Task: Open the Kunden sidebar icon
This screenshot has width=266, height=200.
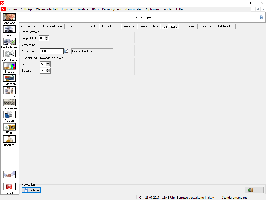Action: 9,90
